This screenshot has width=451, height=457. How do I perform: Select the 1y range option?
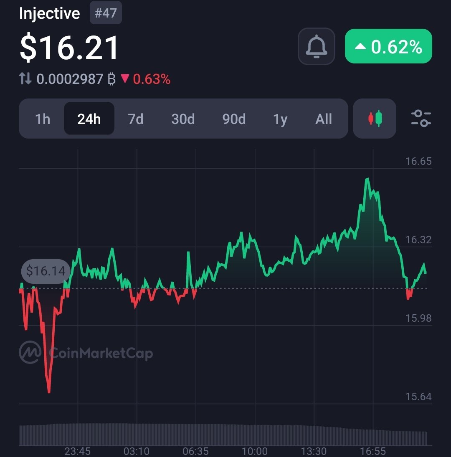(x=280, y=119)
